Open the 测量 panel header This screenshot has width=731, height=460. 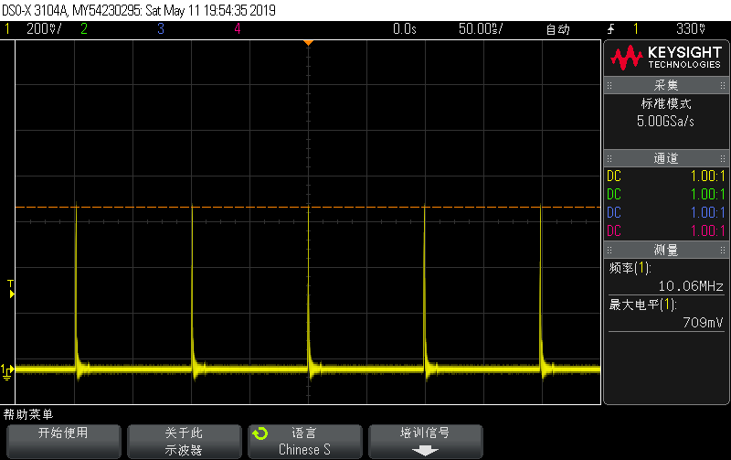666,250
